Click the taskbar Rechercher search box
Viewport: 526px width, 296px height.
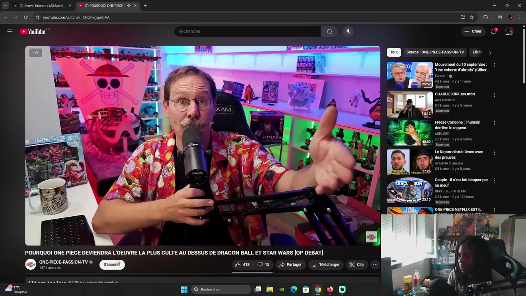221,289
